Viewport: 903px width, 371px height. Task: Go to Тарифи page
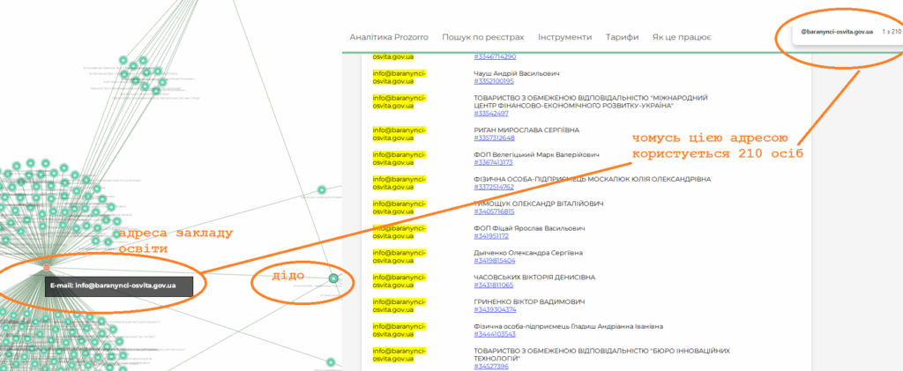click(x=622, y=37)
